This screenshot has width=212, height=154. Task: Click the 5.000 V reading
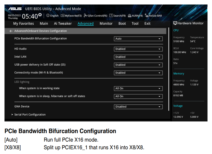[194, 117]
